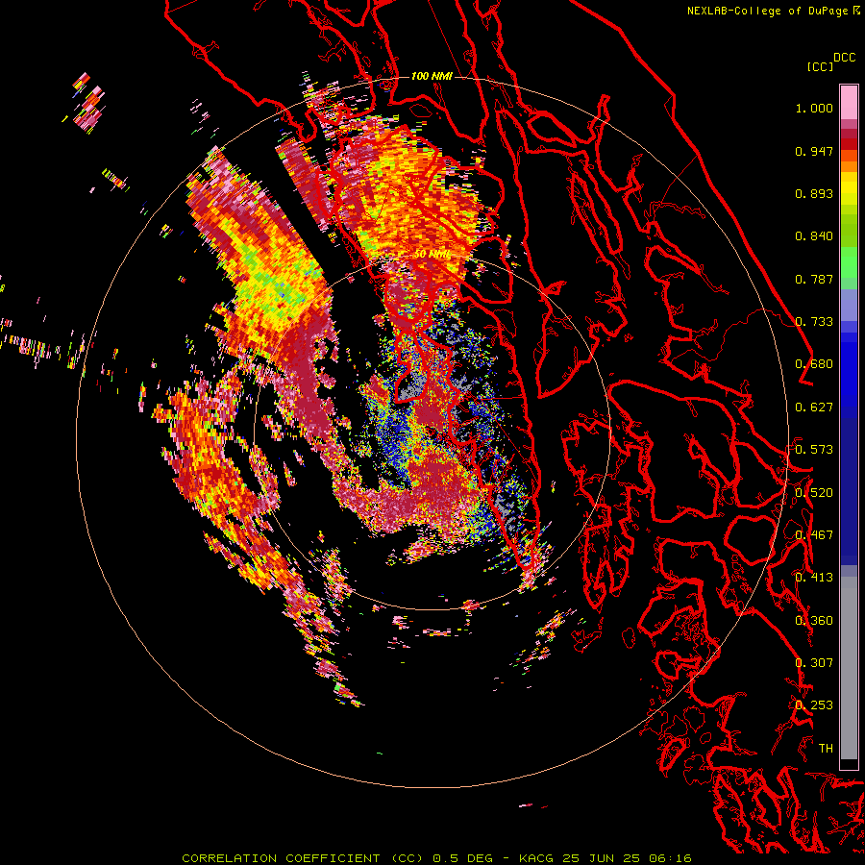The image size is (865, 865).
Task: Click the 50 NMI range ring label
Action: tap(432, 255)
